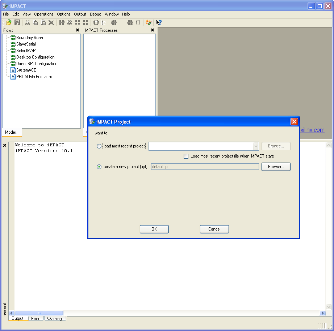Open the File menu
Image resolution: width=334 pixels, height=331 pixels.
pos(6,14)
